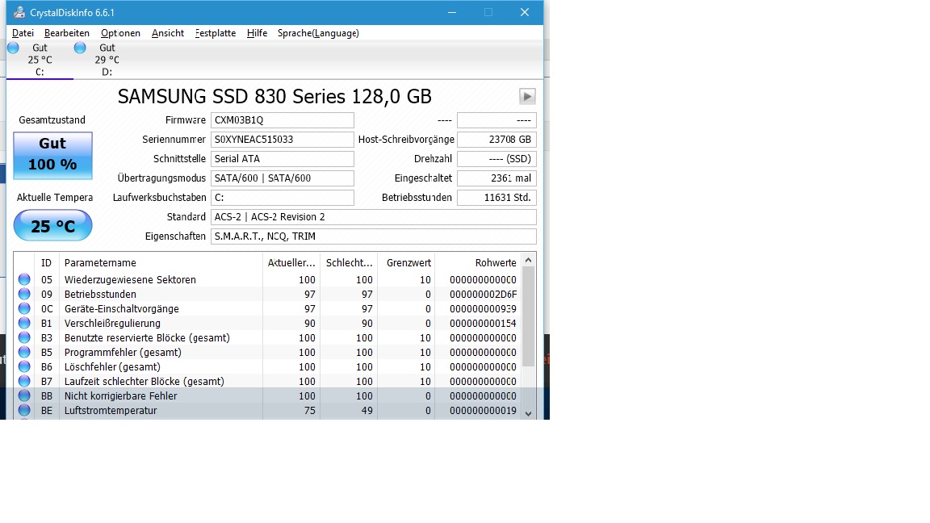Minimize the CrystalDiskInfo window
The height and width of the screenshot is (523, 930).
452,12
